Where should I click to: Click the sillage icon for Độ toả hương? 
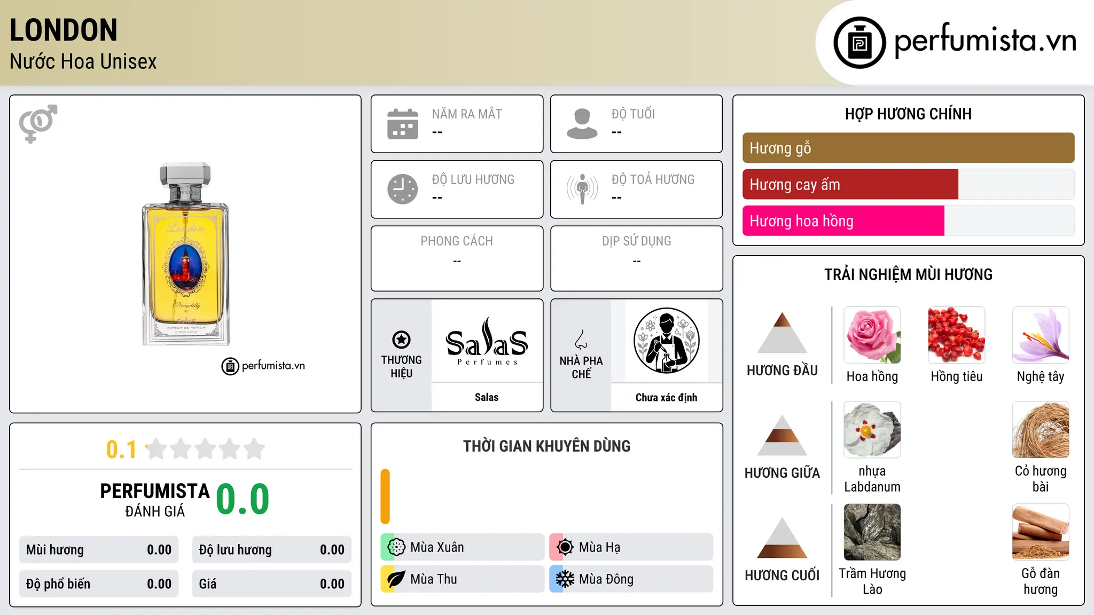click(582, 189)
